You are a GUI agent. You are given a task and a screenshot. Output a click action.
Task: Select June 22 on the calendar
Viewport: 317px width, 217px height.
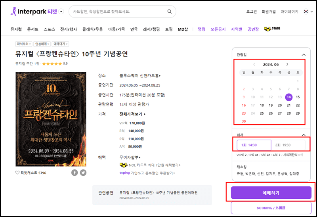click(298, 105)
